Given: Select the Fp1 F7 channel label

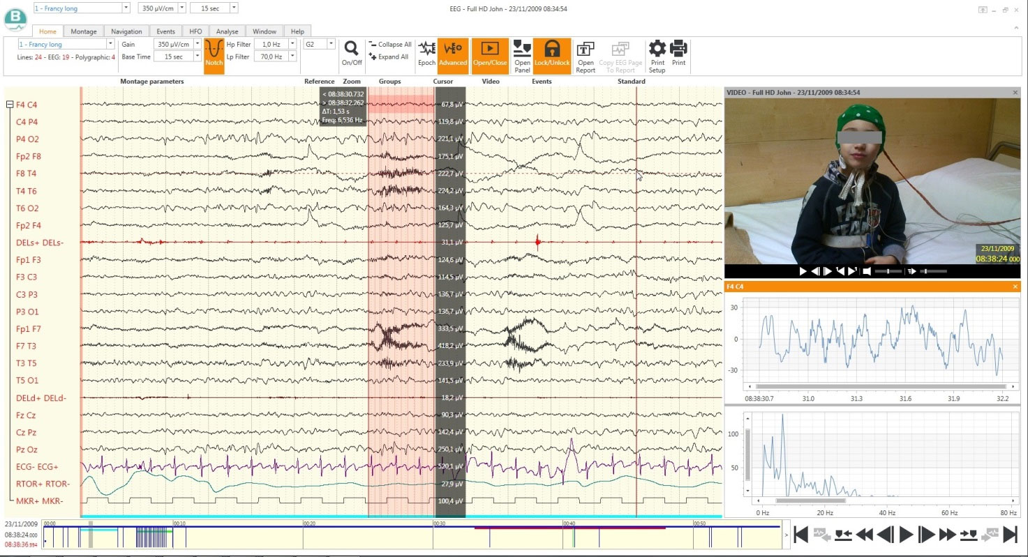Looking at the screenshot, I should pos(28,329).
